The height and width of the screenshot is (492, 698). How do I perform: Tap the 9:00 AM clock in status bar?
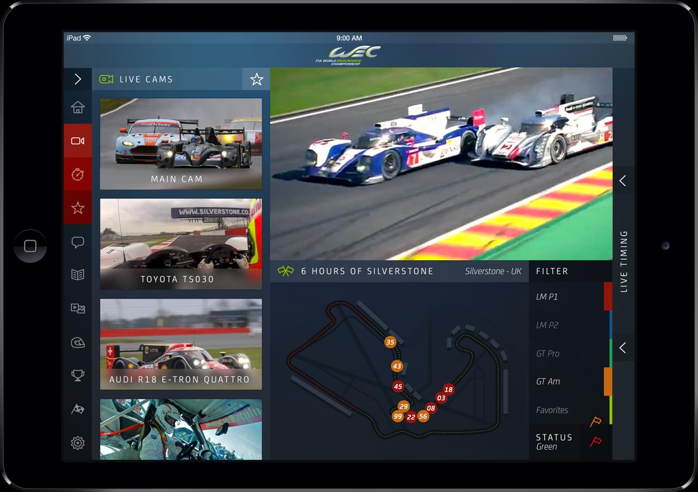point(349,38)
